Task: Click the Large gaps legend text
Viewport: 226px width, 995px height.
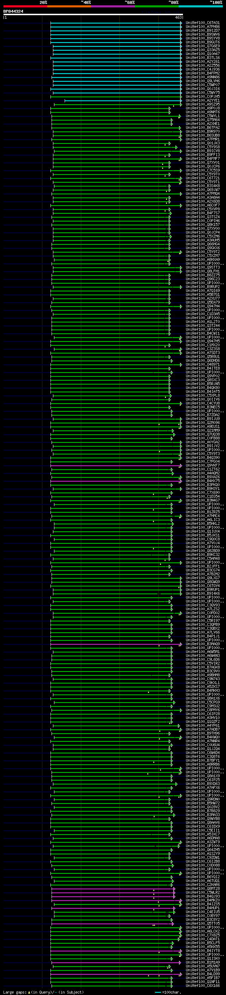Action: click(x=43, y=992)
